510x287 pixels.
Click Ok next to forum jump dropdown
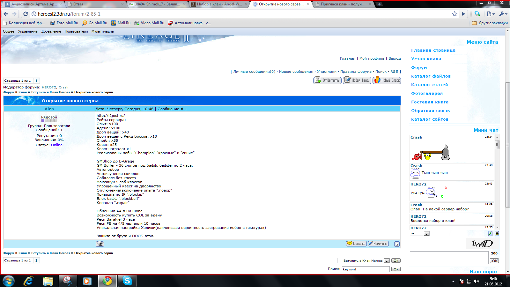point(396,261)
